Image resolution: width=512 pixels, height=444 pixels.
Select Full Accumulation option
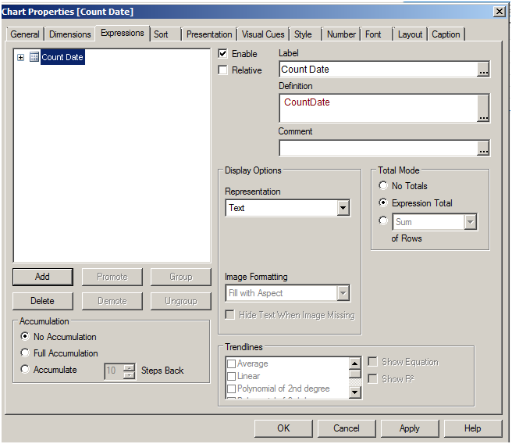[x=25, y=353]
